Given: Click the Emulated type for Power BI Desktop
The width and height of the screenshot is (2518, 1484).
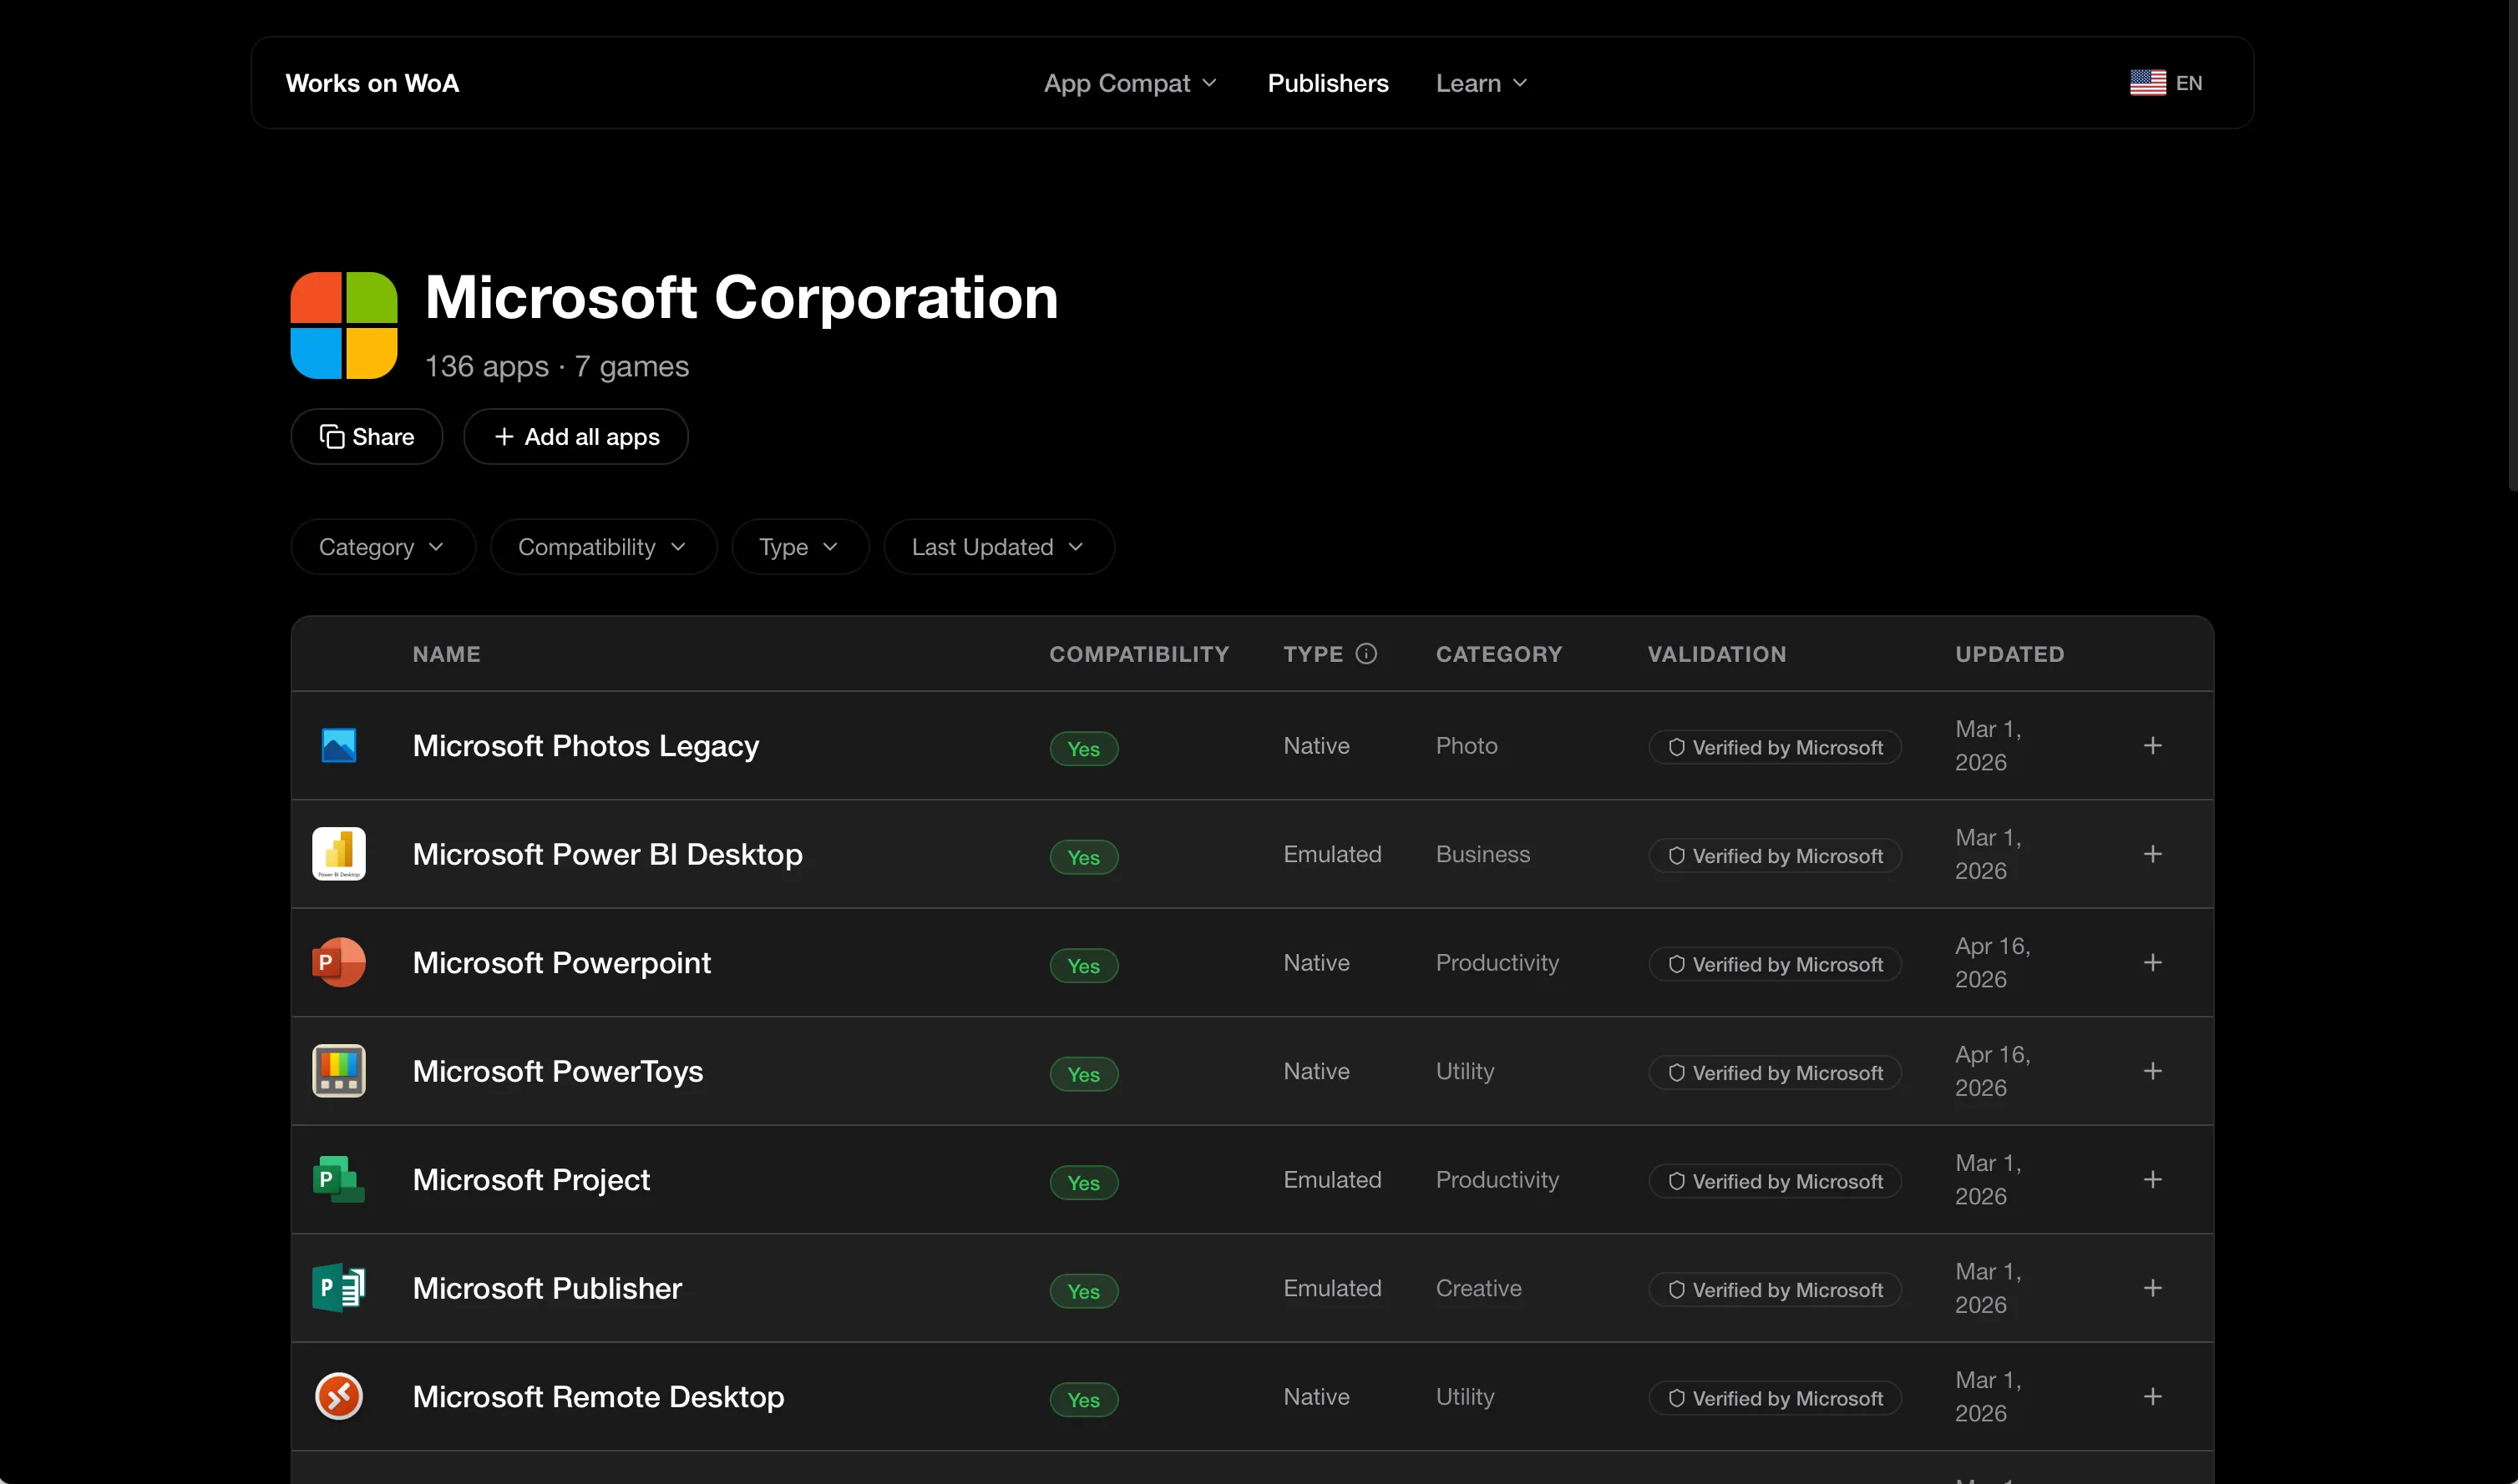Looking at the screenshot, I should click(1333, 854).
